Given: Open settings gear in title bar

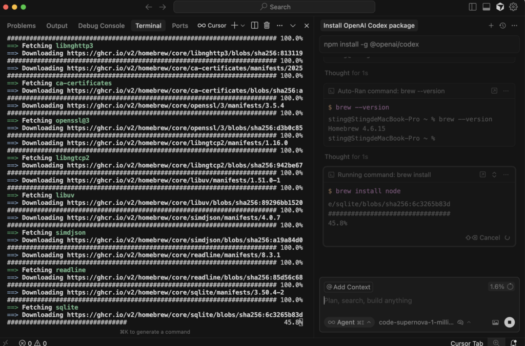Looking at the screenshot, I should pyautogui.click(x=513, y=7).
